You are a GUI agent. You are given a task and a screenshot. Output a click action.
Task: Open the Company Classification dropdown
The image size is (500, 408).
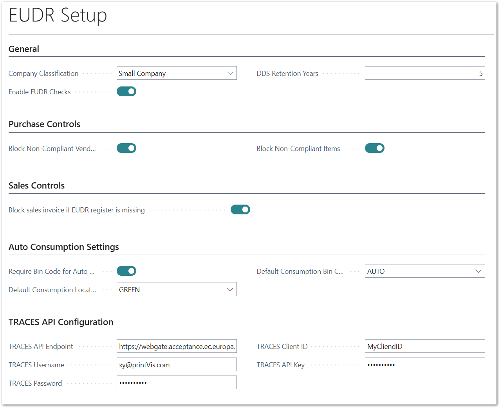(x=177, y=73)
